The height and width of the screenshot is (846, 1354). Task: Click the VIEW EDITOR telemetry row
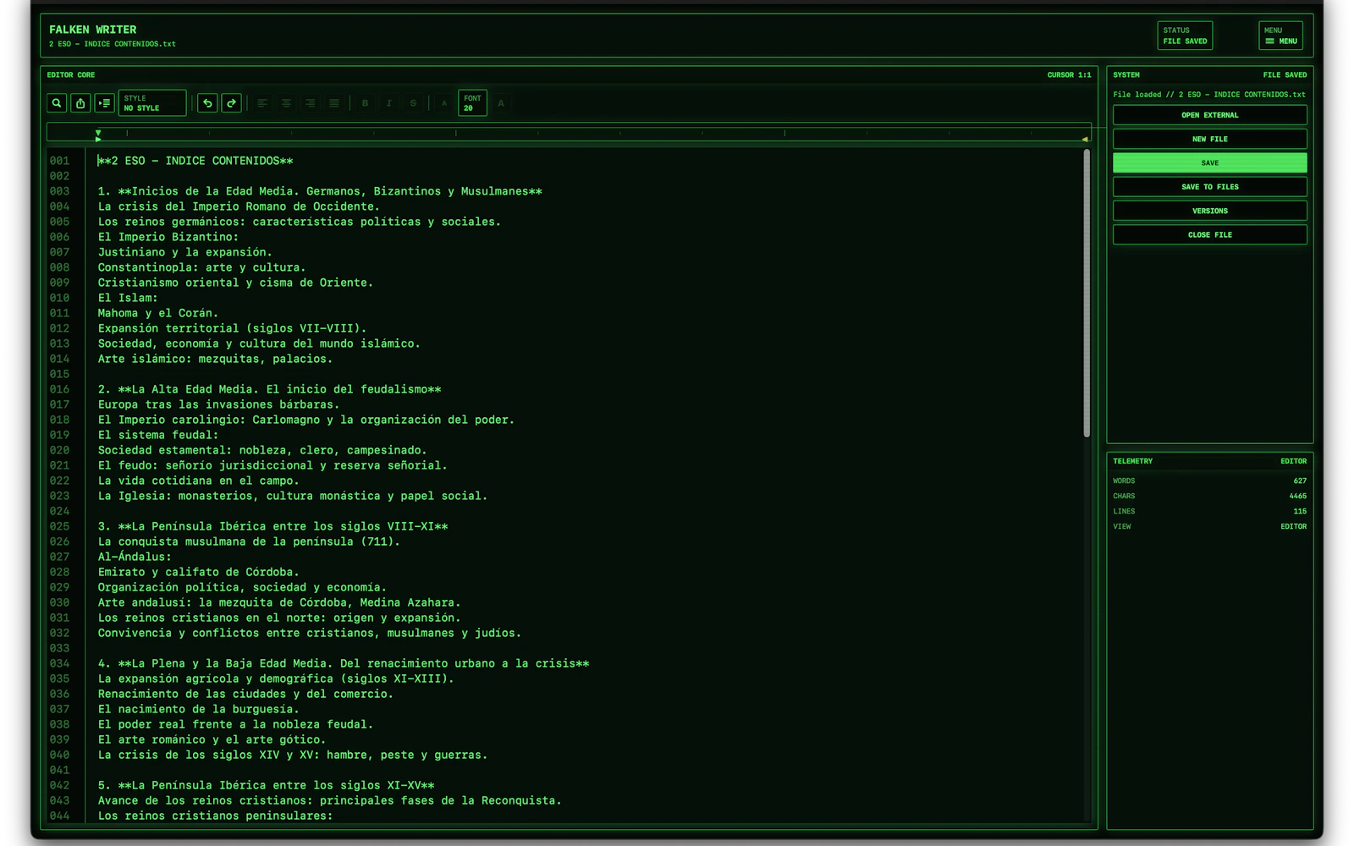coord(1209,526)
